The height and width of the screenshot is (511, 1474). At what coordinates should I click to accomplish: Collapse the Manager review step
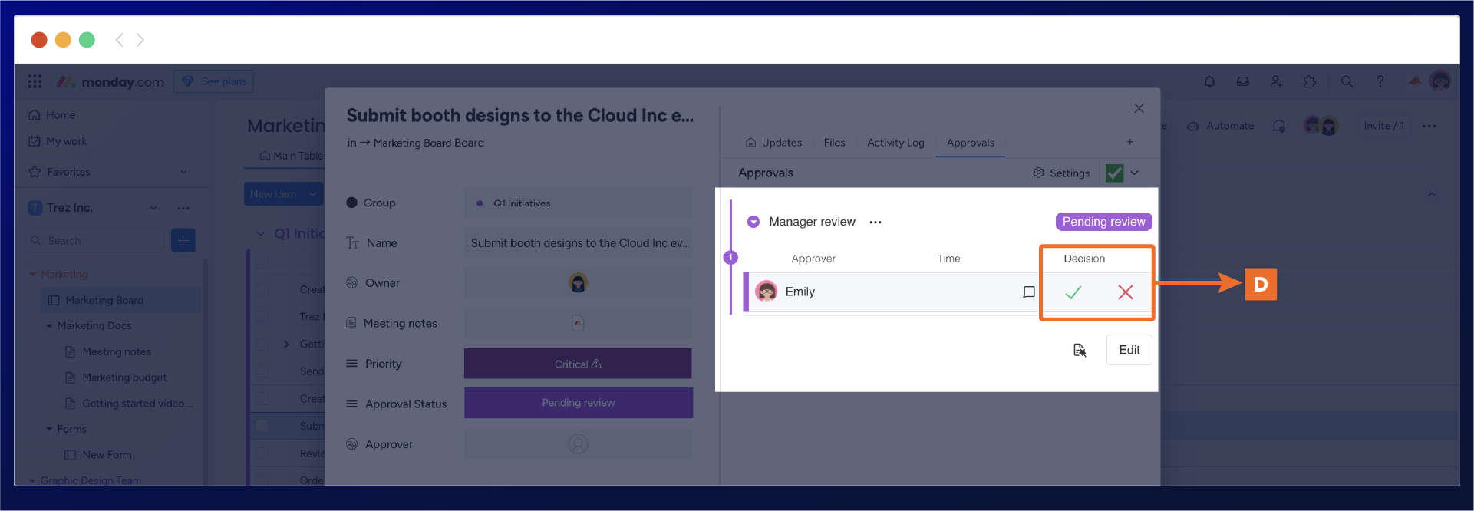tap(753, 222)
